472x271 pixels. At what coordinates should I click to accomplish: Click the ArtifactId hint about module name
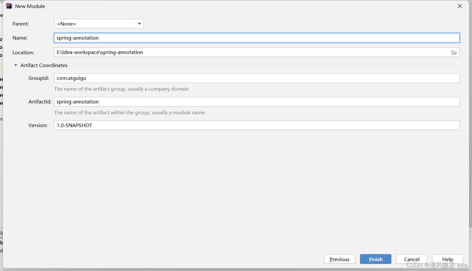(x=129, y=113)
